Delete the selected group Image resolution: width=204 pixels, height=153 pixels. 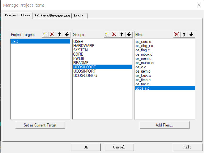[114, 34]
